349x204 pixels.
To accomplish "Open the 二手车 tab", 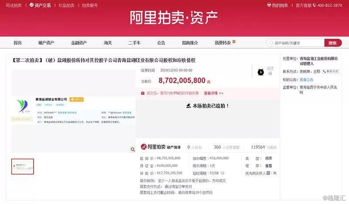I will [x=134, y=43].
